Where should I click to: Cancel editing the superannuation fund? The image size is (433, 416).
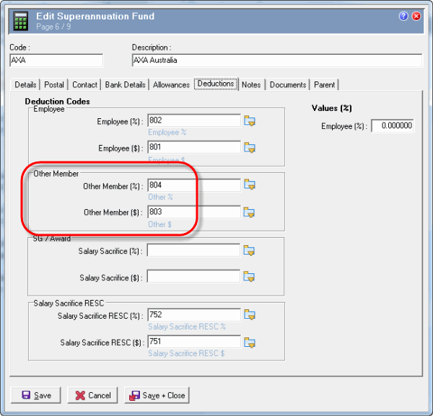pyautogui.click(x=92, y=395)
